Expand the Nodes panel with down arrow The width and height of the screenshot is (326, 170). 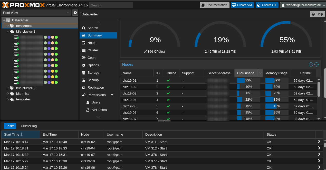pos(317,64)
